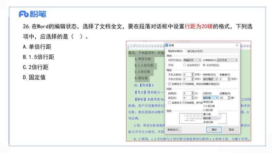Choose 最小值 in the line spacing list

[210, 114]
